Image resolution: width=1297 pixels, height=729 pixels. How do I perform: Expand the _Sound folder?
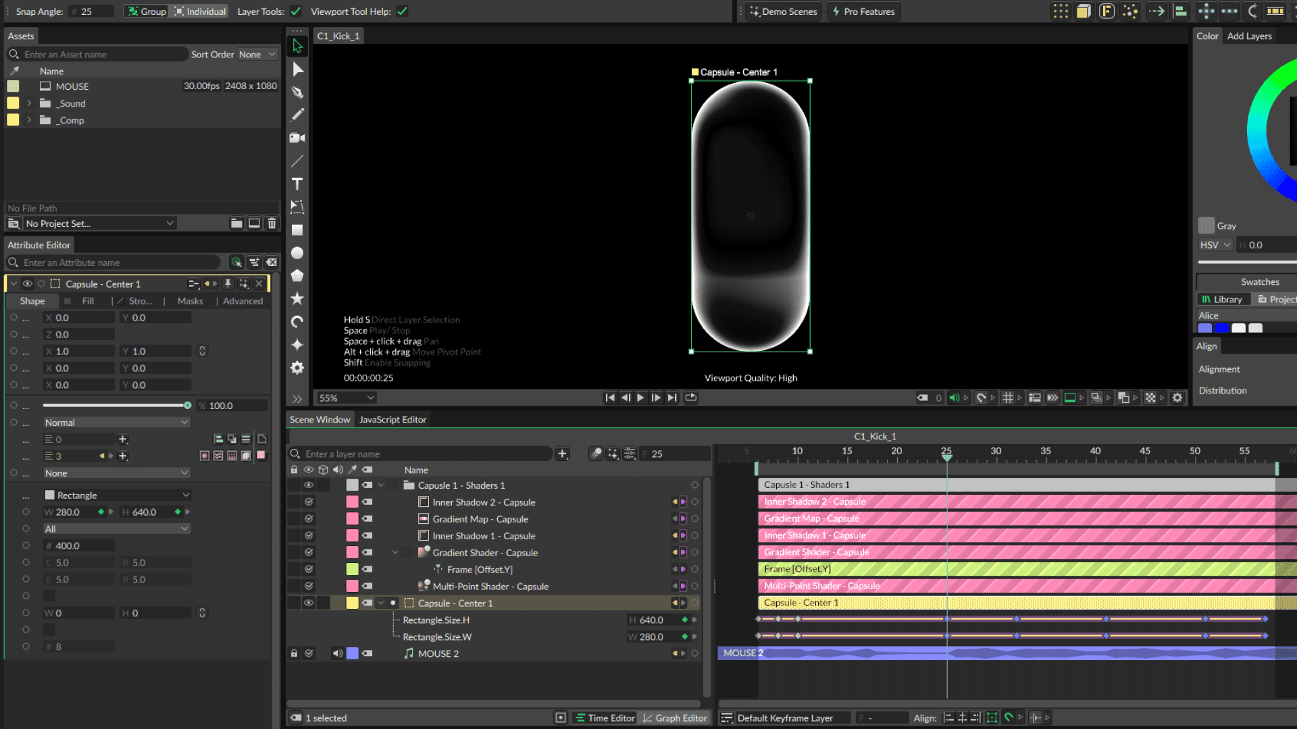[29, 103]
